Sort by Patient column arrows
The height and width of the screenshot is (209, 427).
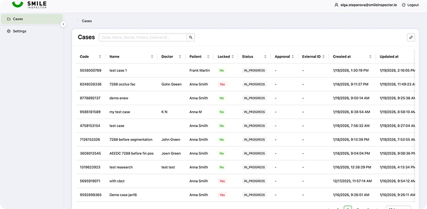(208, 57)
